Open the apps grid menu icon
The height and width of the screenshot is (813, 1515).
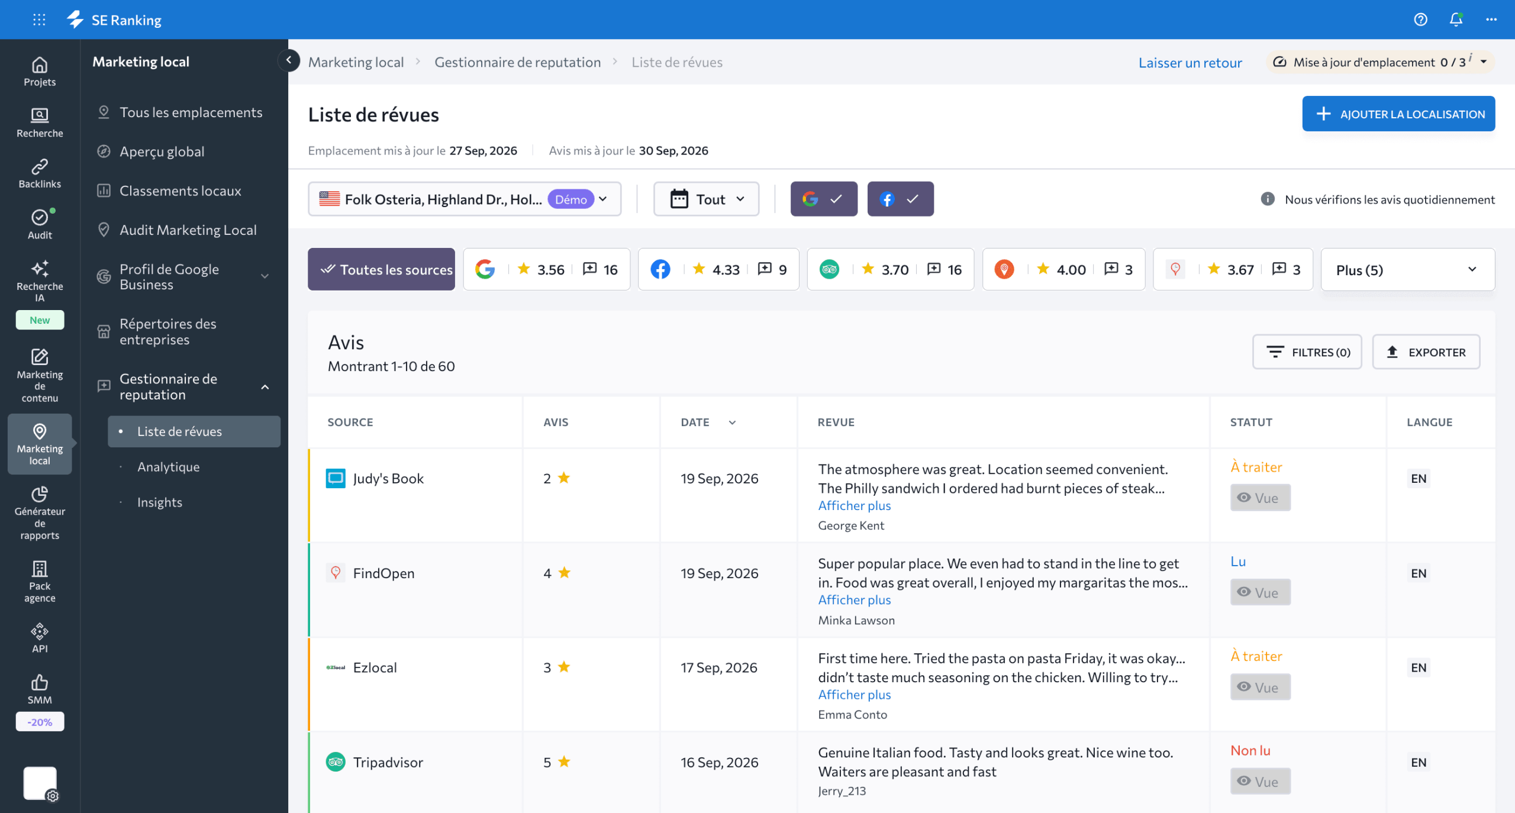pos(39,20)
